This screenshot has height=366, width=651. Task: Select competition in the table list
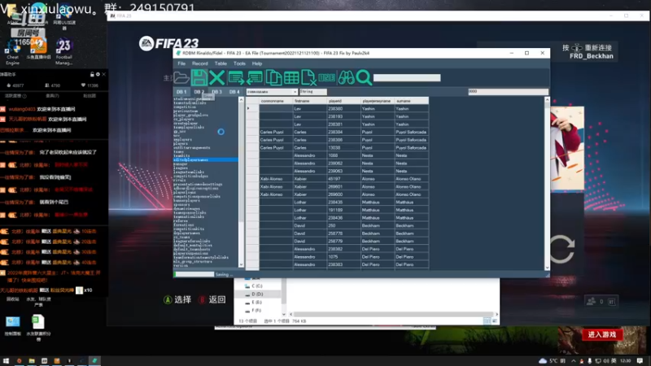tap(185, 107)
